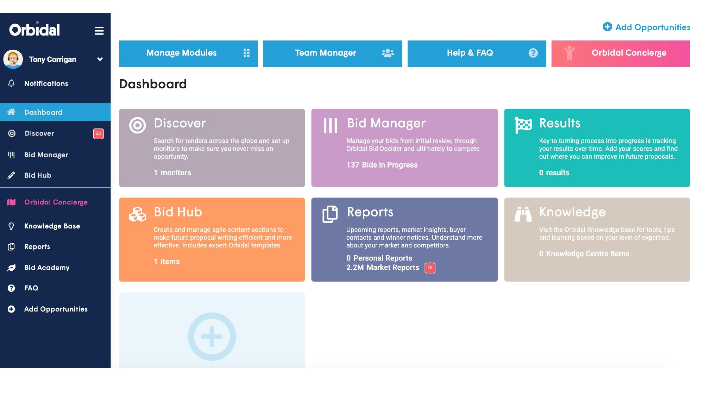Click Knowledge Base lightbulb icon
Image resolution: width=704 pixels, height=396 pixels.
coord(11,226)
